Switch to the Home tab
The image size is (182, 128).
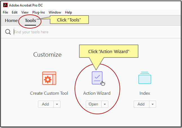tap(11, 21)
